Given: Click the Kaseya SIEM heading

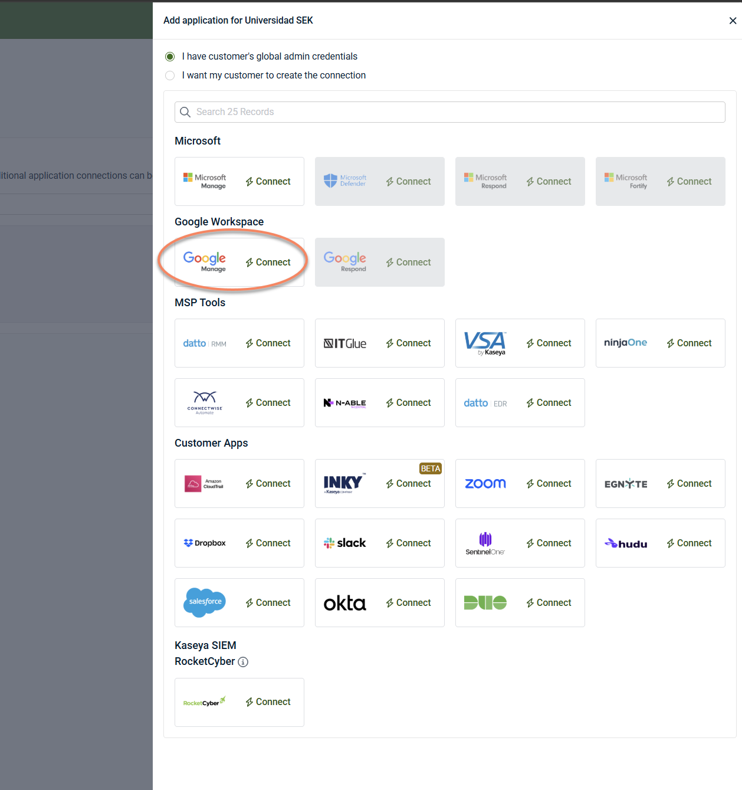Looking at the screenshot, I should point(205,645).
